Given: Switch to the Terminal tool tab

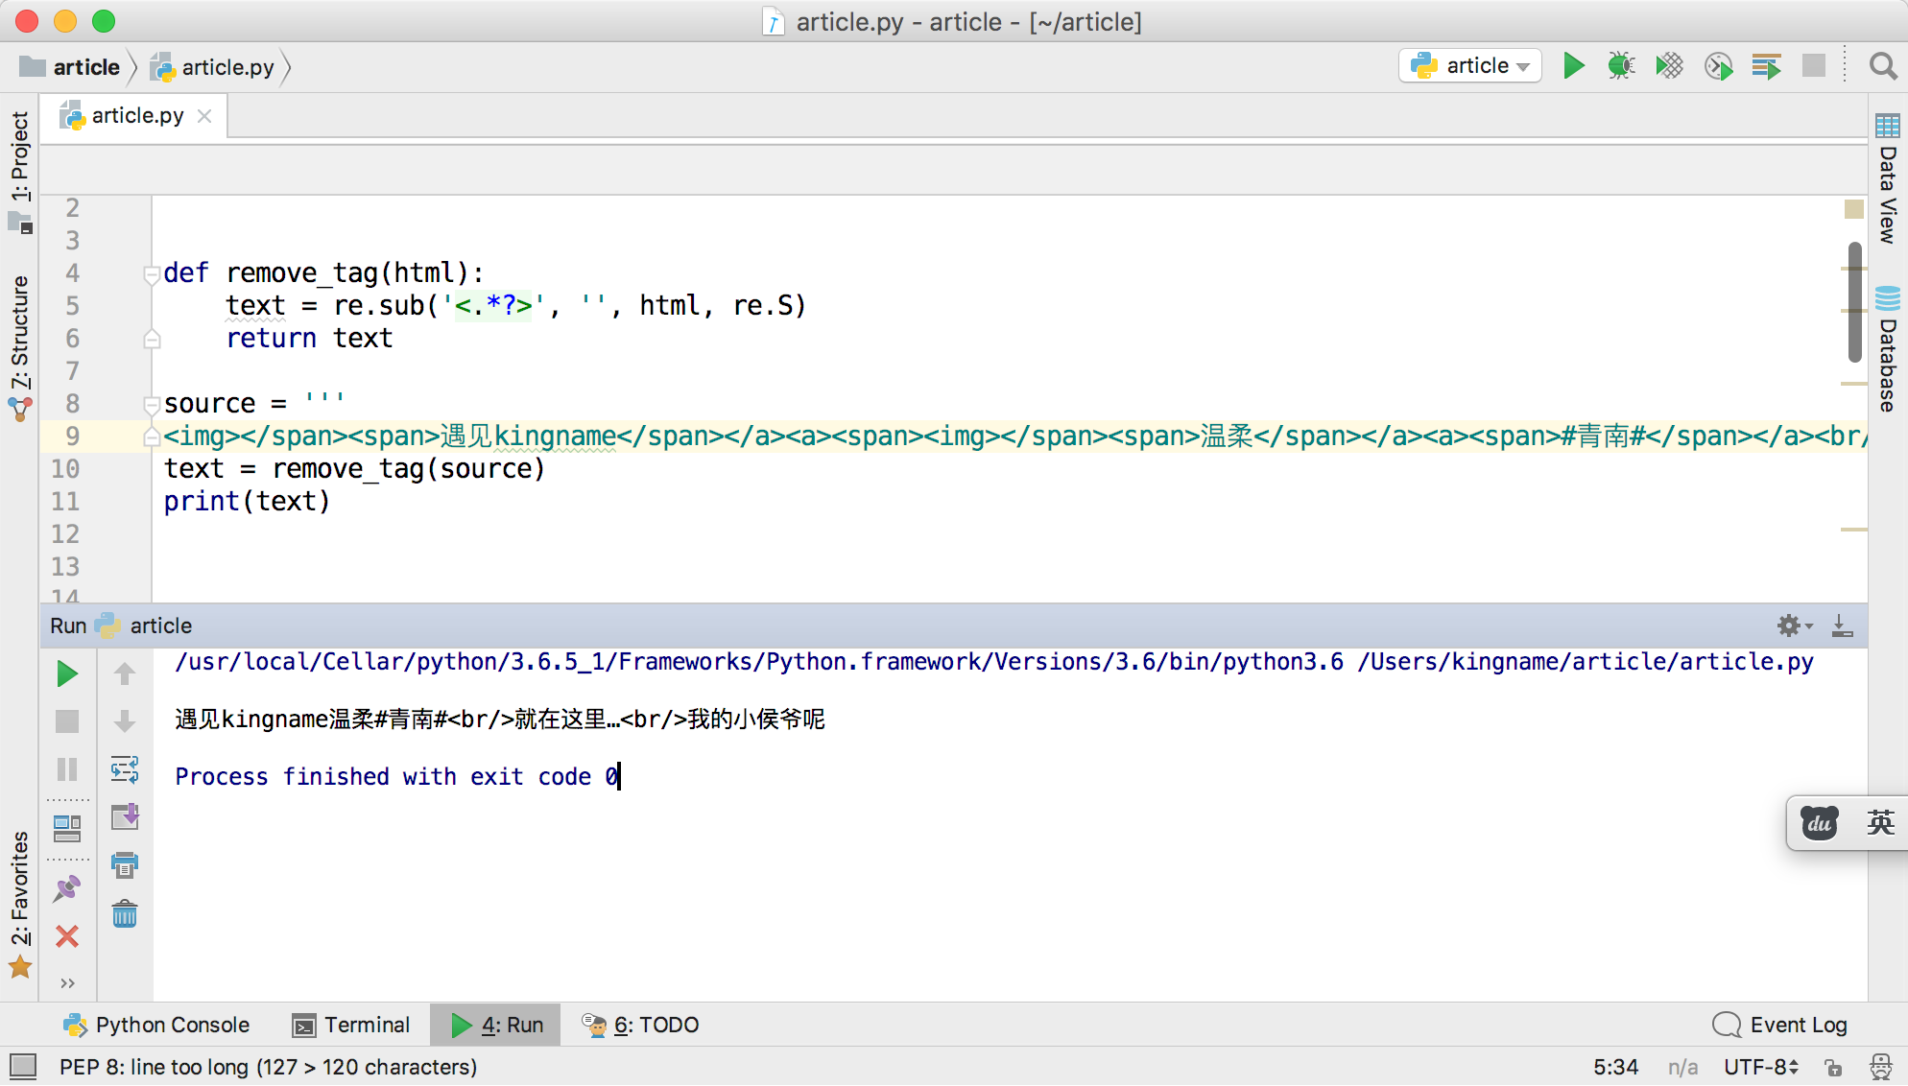Looking at the screenshot, I should pos(351,1025).
